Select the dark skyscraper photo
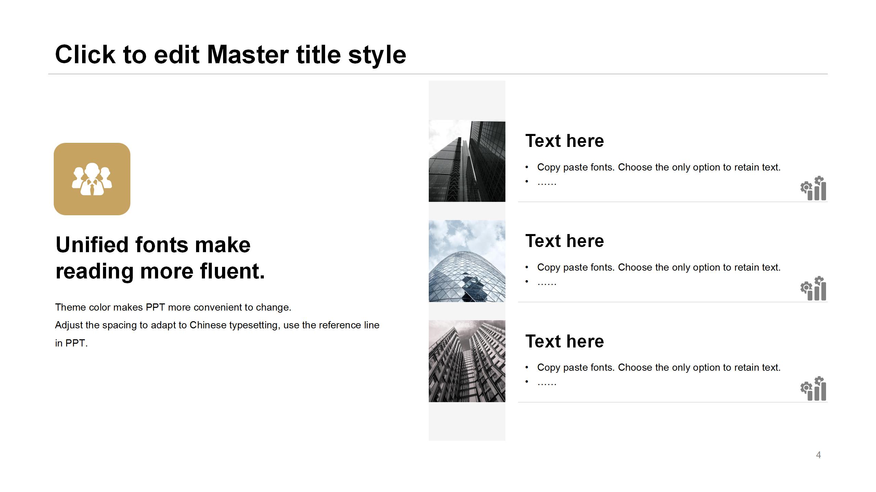 (x=467, y=161)
